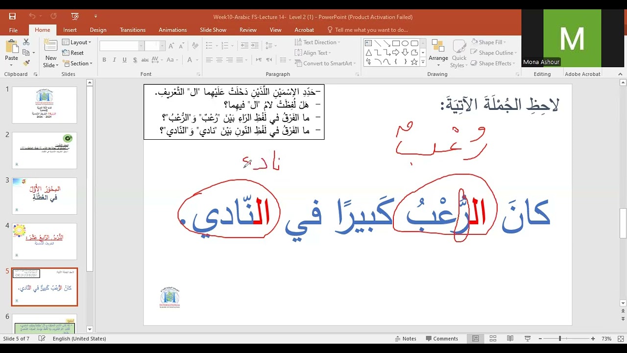627x353 pixels.
Task: Toggle Bold formatting
Action: (x=104, y=60)
